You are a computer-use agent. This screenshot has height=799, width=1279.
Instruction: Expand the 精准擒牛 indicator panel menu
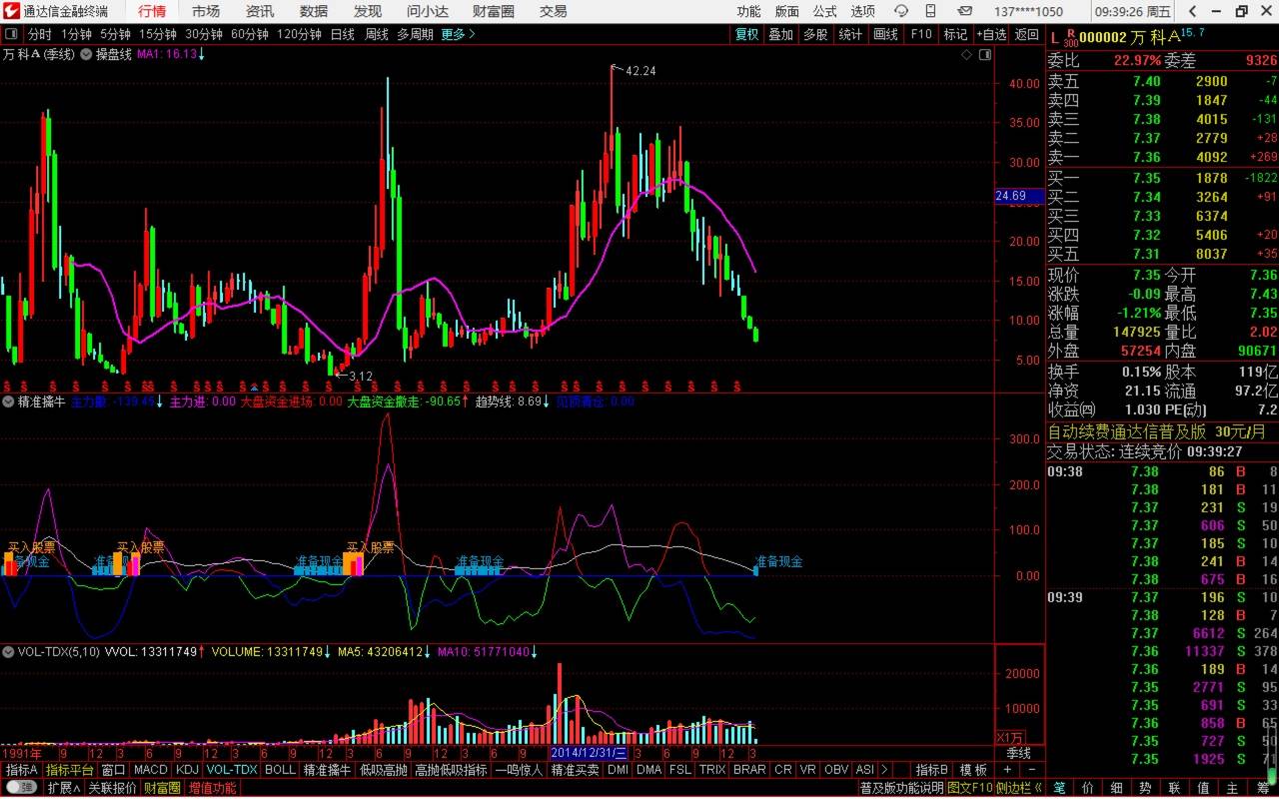pos(9,401)
